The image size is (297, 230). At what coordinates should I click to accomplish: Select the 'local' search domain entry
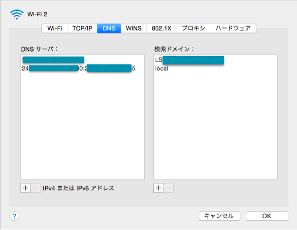point(162,68)
